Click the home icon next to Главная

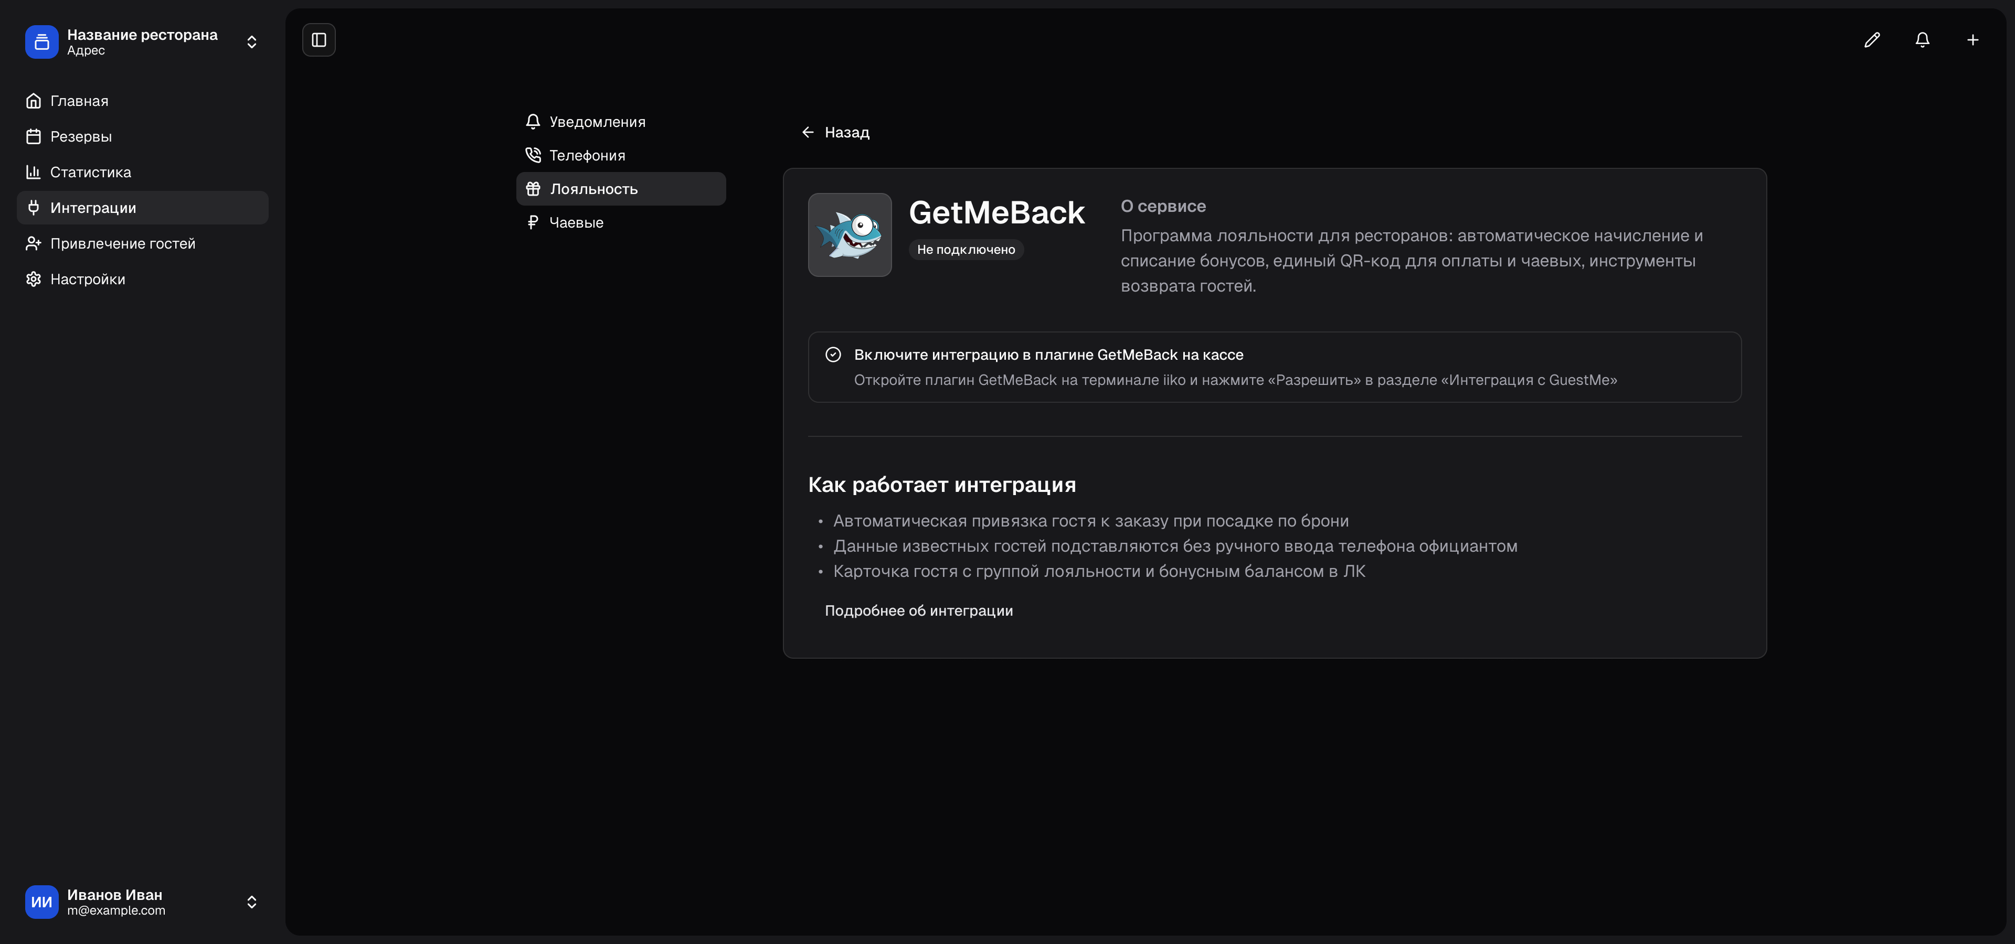click(x=34, y=101)
